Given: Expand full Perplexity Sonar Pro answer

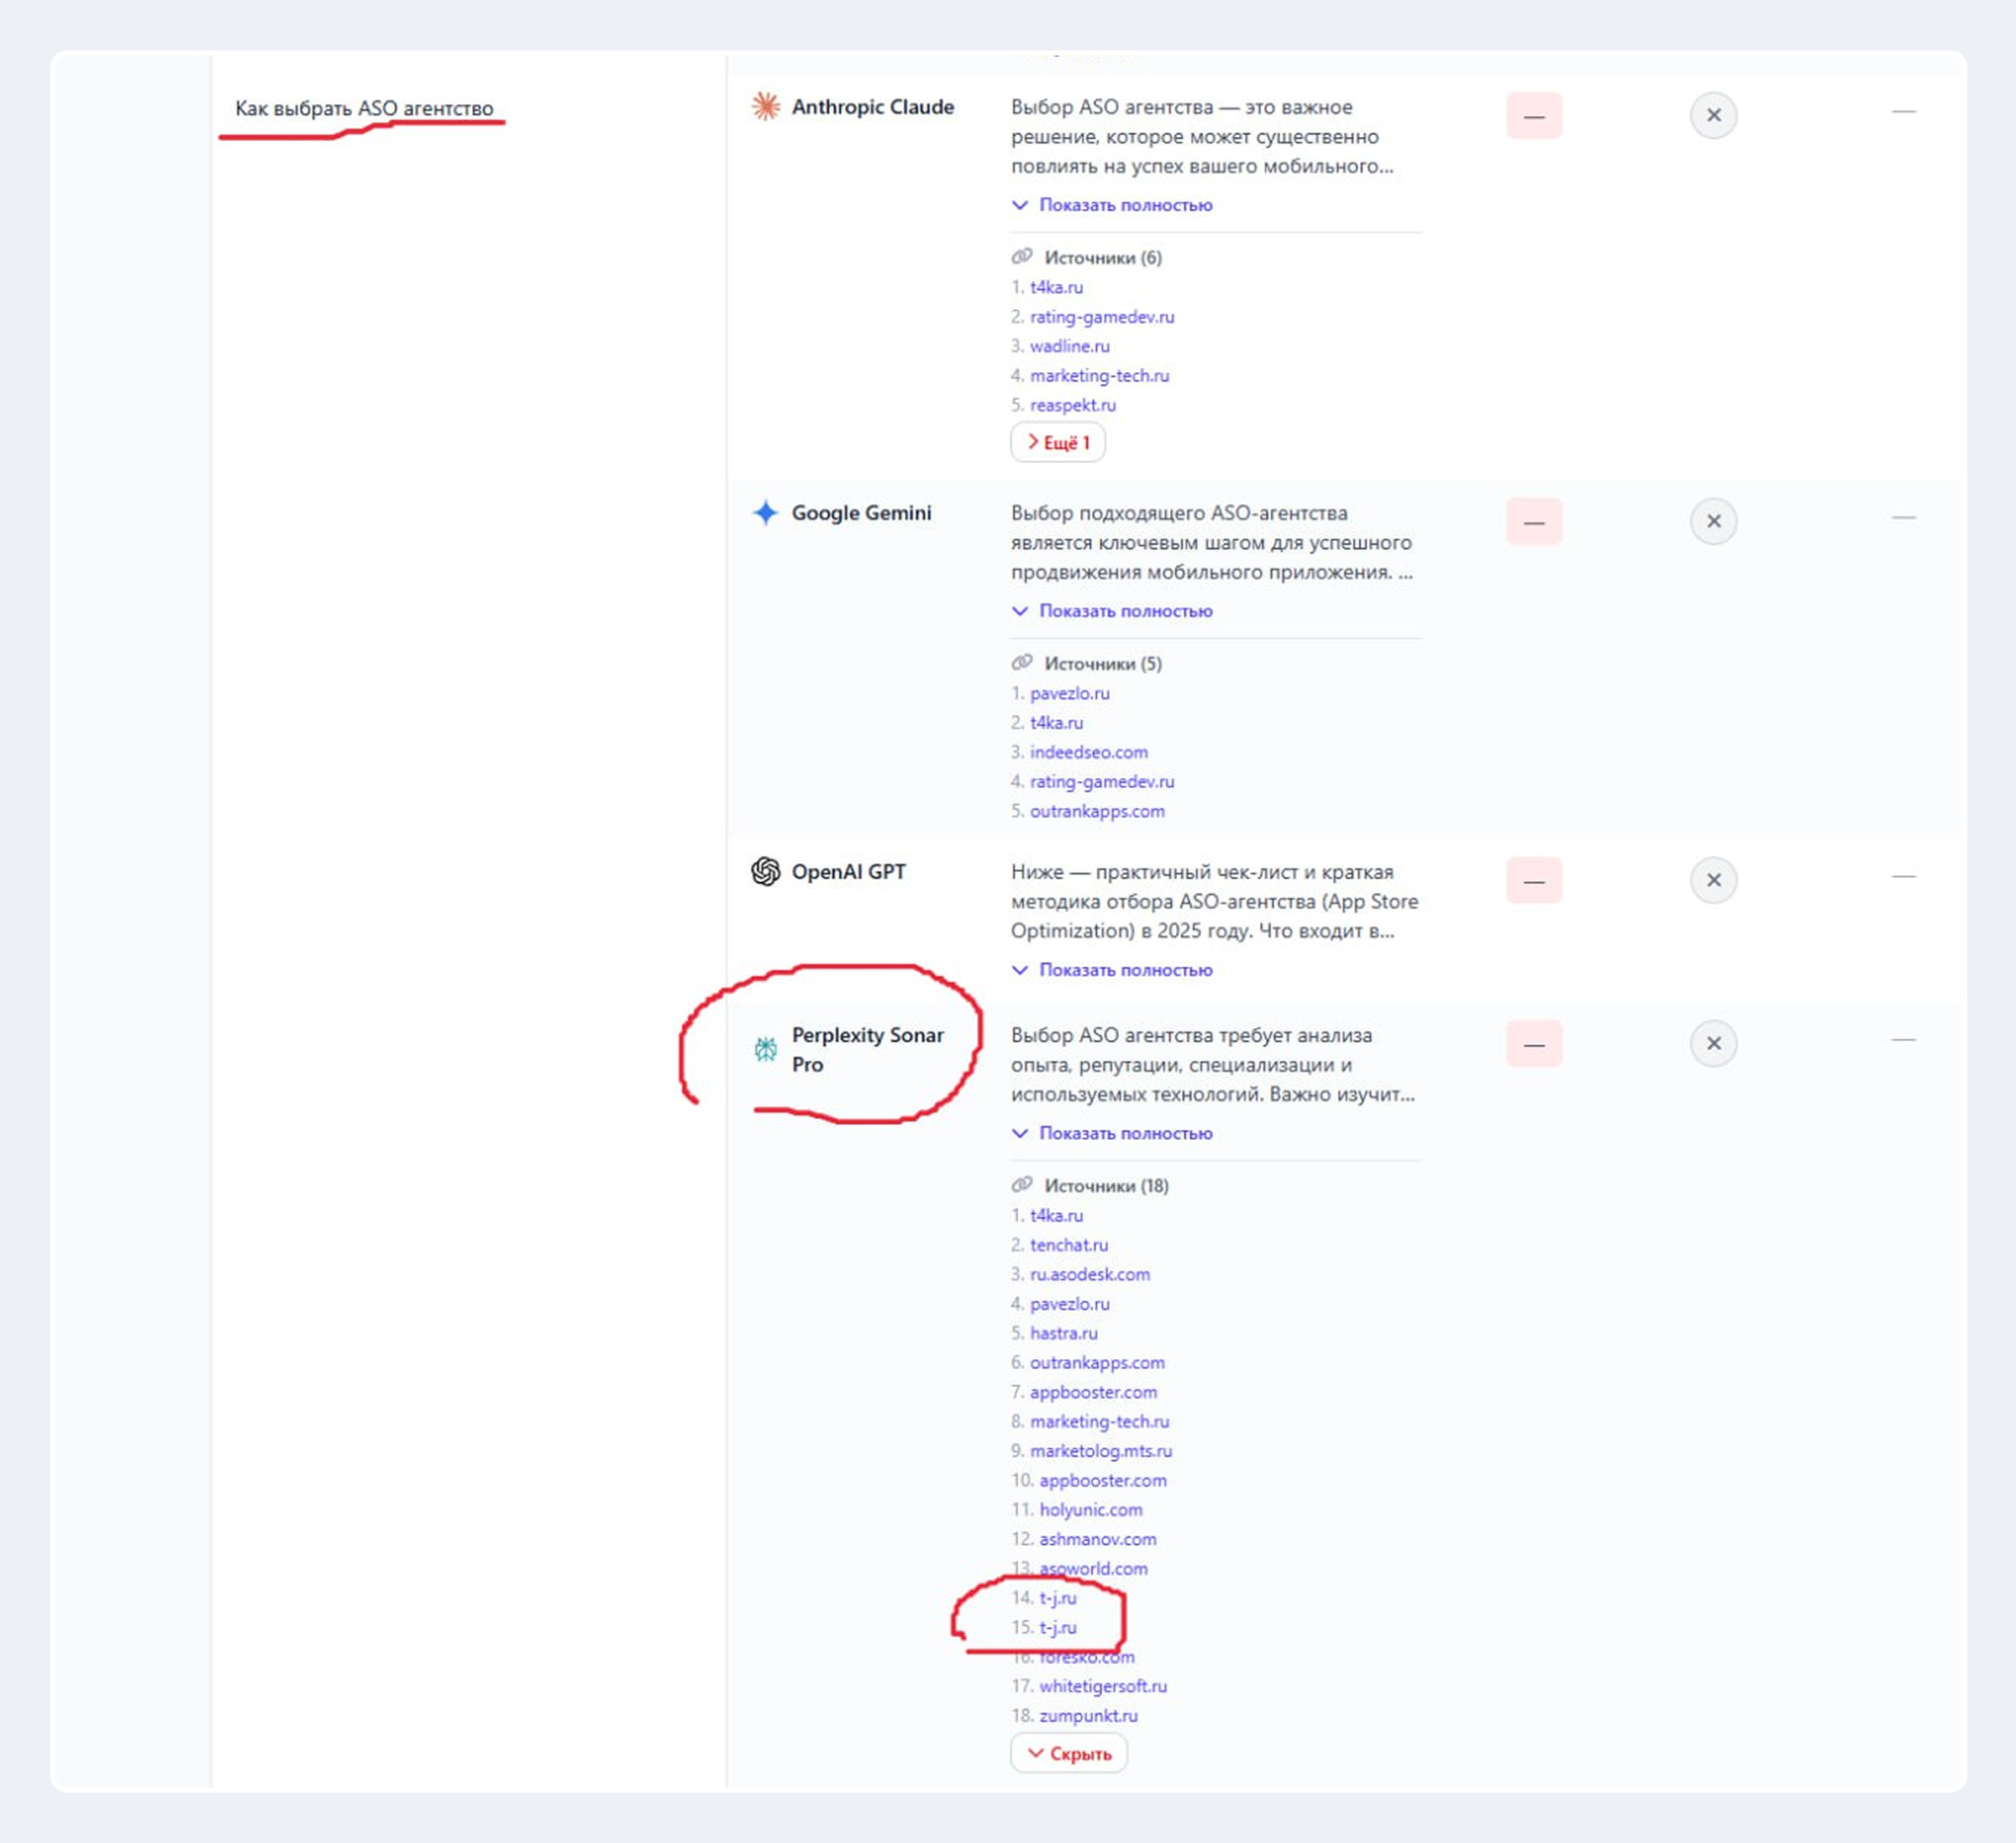Looking at the screenshot, I should click(x=1124, y=1134).
